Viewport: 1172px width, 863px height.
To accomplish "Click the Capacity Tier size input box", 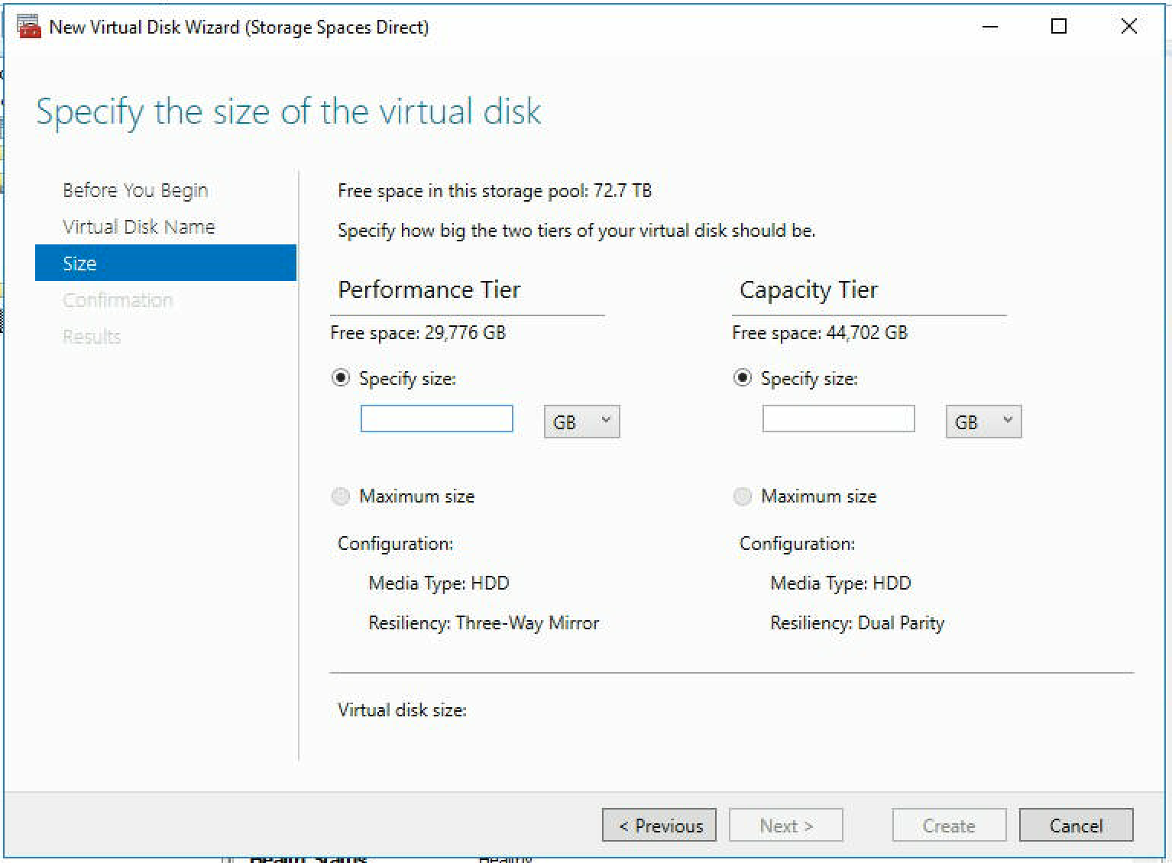I will click(x=838, y=419).
